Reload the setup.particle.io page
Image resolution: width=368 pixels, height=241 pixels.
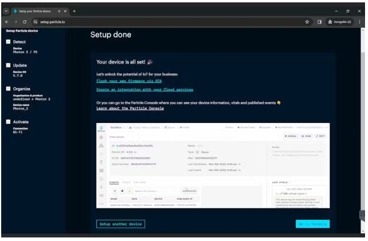(25, 21)
